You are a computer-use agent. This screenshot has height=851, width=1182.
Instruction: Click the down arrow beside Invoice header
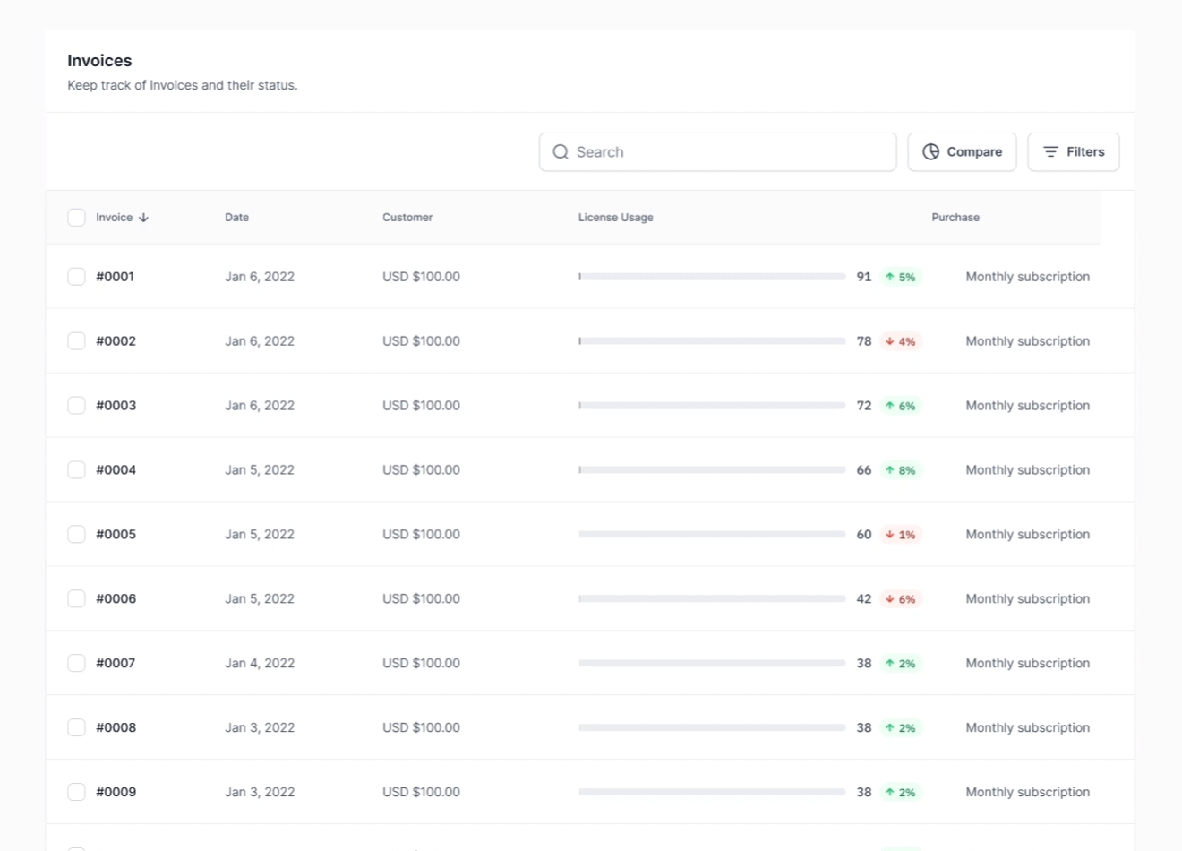click(x=144, y=218)
